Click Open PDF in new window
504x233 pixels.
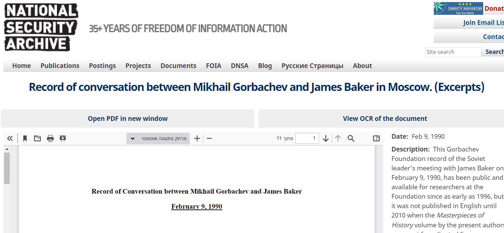click(128, 119)
